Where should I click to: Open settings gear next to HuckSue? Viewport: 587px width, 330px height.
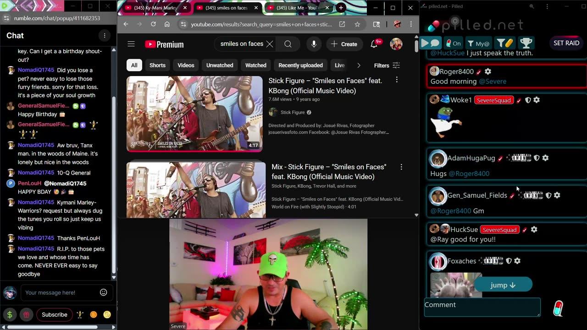534,229
